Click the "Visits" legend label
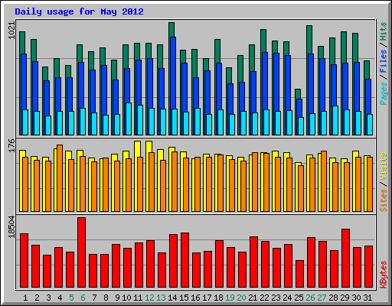Image resolution: width=392 pixels, height=306 pixels. tap(384, 167)
